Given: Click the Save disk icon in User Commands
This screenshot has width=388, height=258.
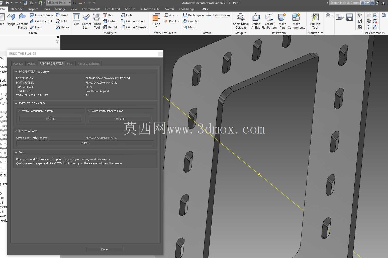Looking at the screenshot, I should coord(349,17).
